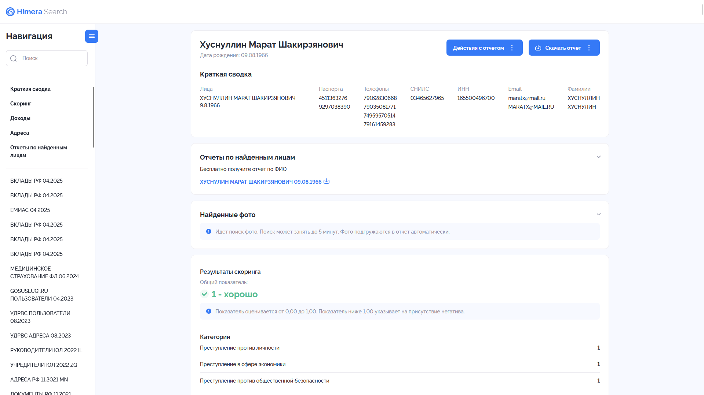
Task: Open МЕДИЦИНСКОЕ СТРАХОВАНИЕ ФЛ 06.2024 entry
Action: point(44,272)
